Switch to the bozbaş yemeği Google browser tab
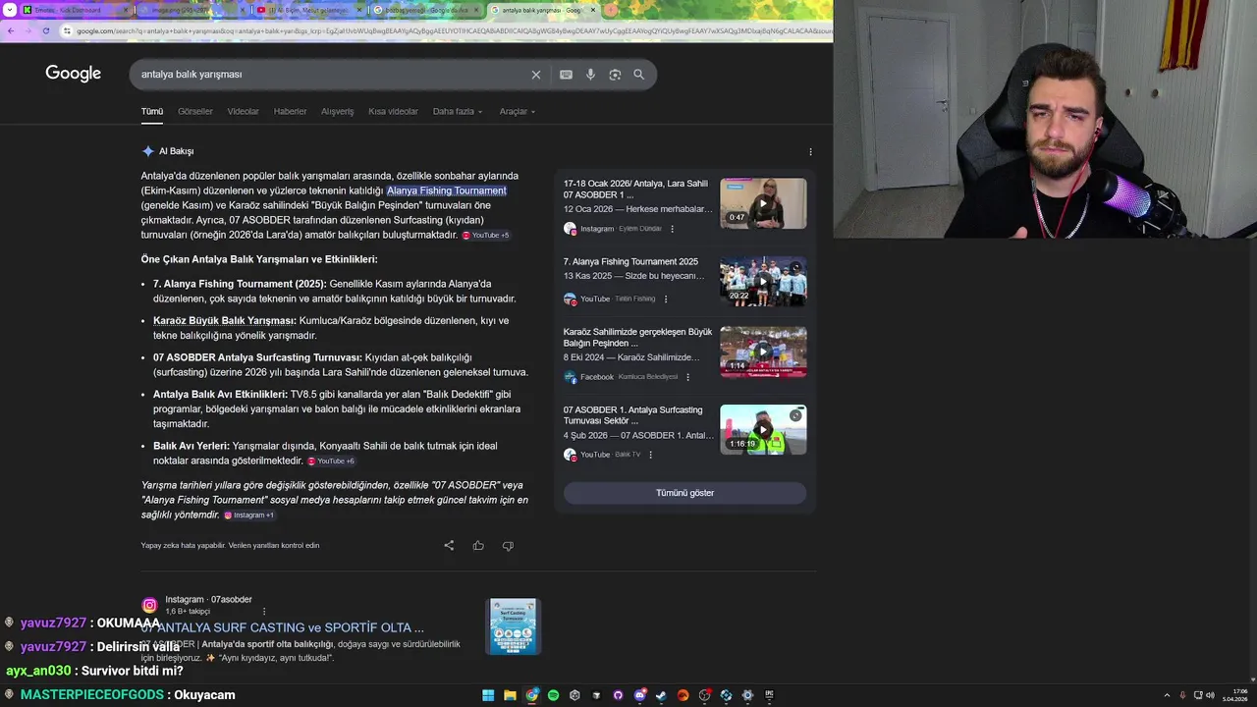 pyautogui.click(x=427, y=10)
